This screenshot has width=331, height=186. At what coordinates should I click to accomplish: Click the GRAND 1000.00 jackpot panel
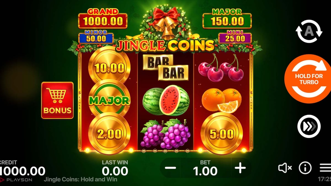coord(103,19)
